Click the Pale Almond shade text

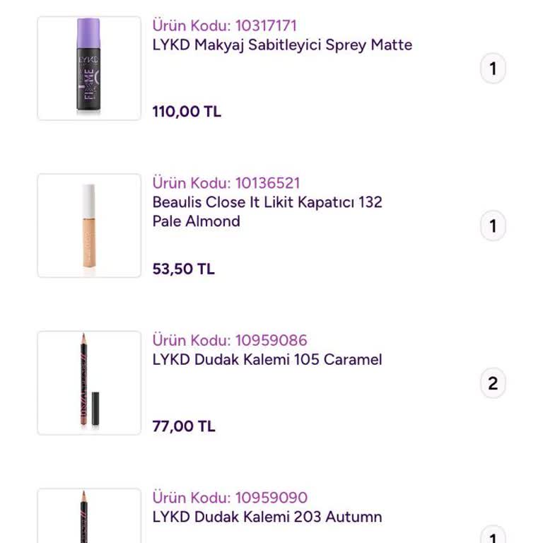tap(197, 221)
